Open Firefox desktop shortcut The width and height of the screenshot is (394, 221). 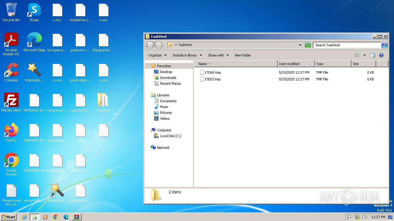click(11, 133)
